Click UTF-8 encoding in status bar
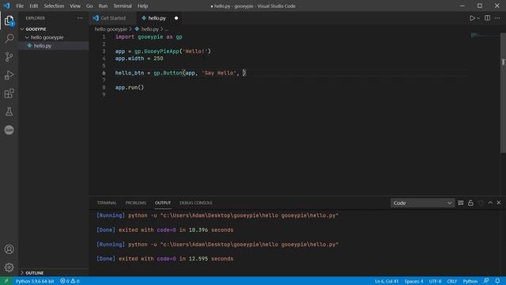Screen dimensions: 506x285 (x=435, y=281)
